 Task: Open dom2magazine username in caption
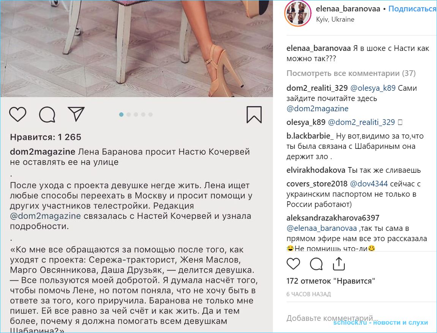[43, 152]
